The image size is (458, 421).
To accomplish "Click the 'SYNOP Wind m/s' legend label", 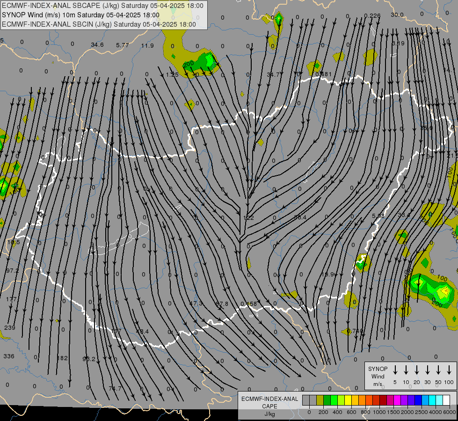I will (378, 376).
